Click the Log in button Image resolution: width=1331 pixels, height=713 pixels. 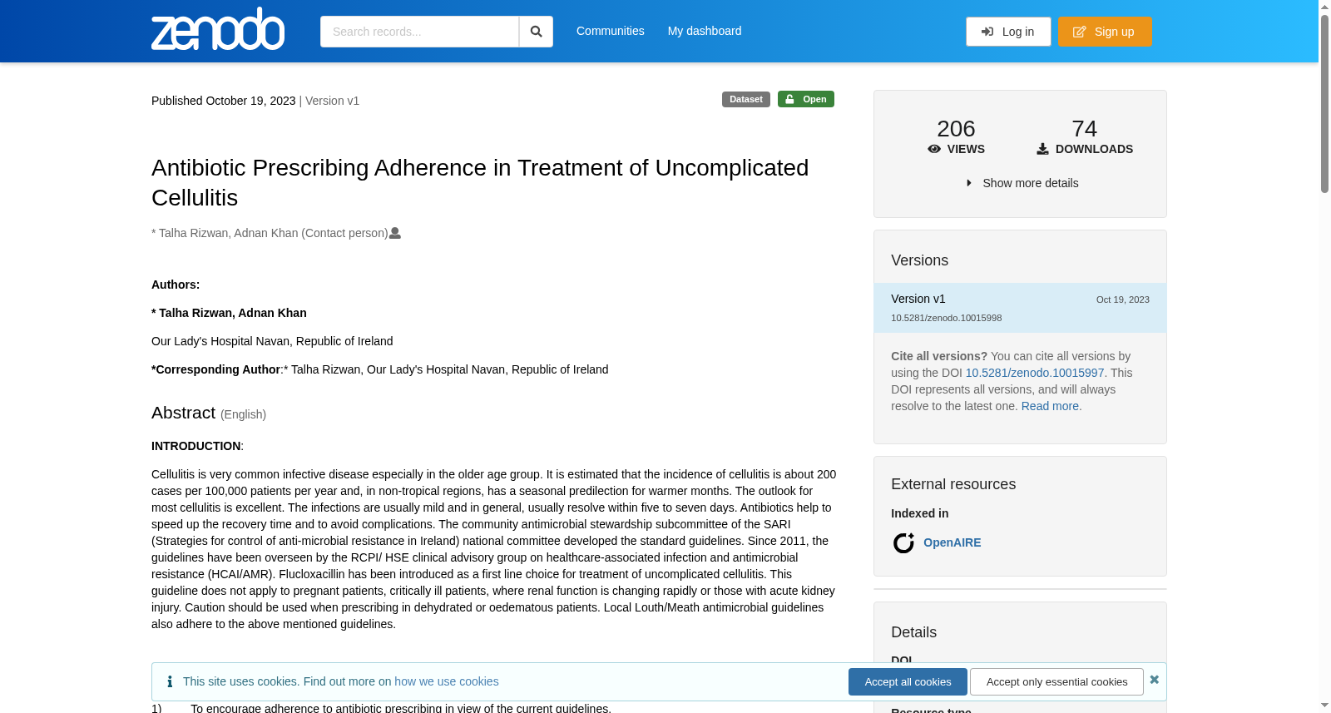(x=1008, y=32)
